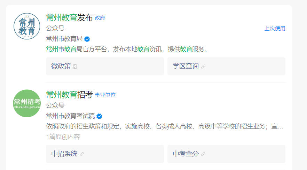Open the 学区查询 menu button
Screen dimensions: 307x170
(226, 66)
